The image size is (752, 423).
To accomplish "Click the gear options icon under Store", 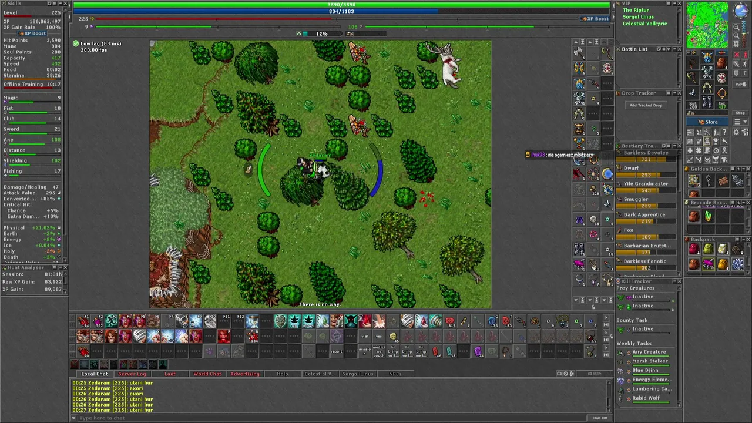I will [x=736, y=132].
